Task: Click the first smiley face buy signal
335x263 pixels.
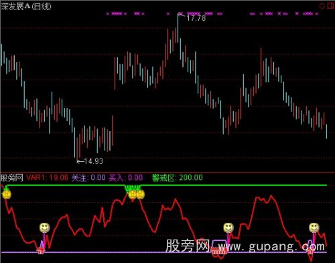Action: [x=44, y=228]
